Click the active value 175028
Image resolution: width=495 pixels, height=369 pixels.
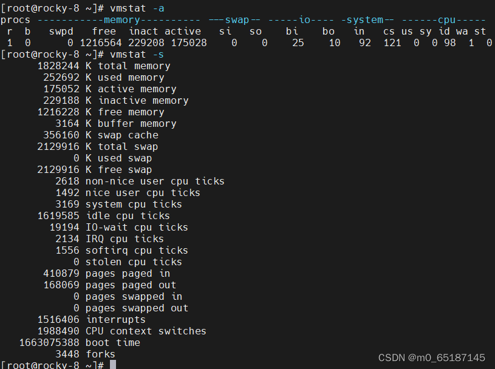click(x=189, y=42)
